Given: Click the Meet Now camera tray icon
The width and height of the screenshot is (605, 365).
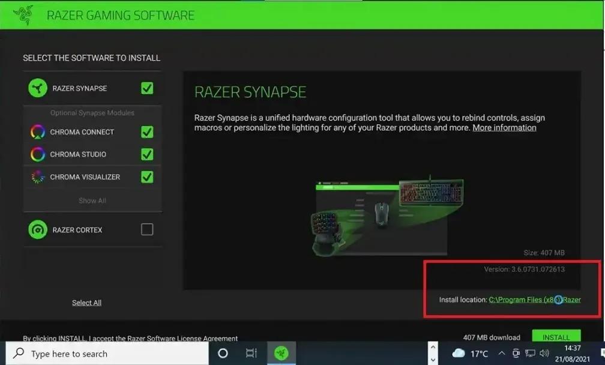Looking at the screenshot, I should (516, 353).
